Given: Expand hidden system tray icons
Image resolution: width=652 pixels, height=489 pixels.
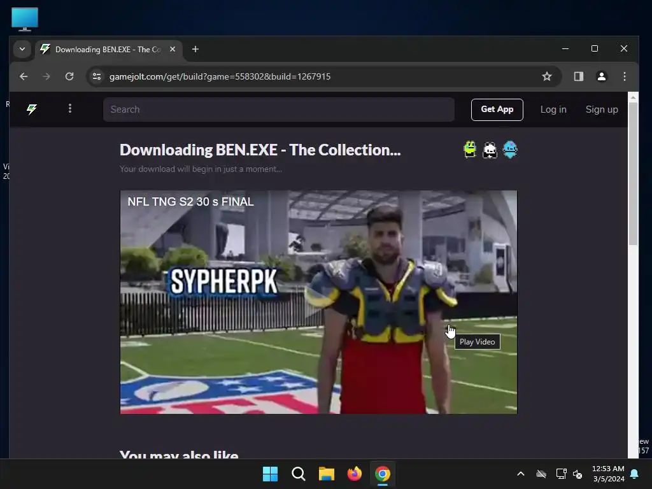Looking at the screenshot, I should [521, 474].
